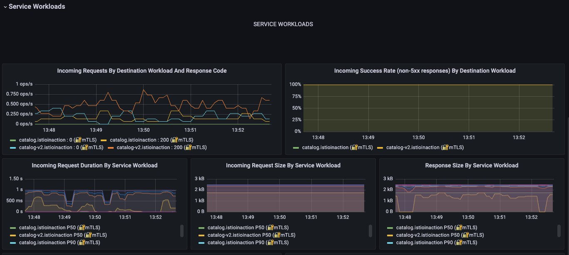569x255 pixels.
Task: Click cyan P90 swatch in Request Duration legend
Action: coord(13,243)
